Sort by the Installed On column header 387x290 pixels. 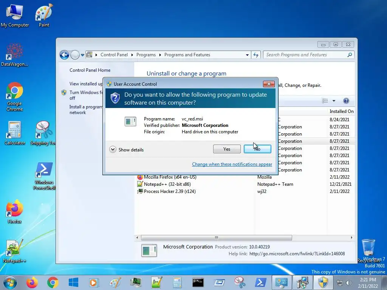341,111
